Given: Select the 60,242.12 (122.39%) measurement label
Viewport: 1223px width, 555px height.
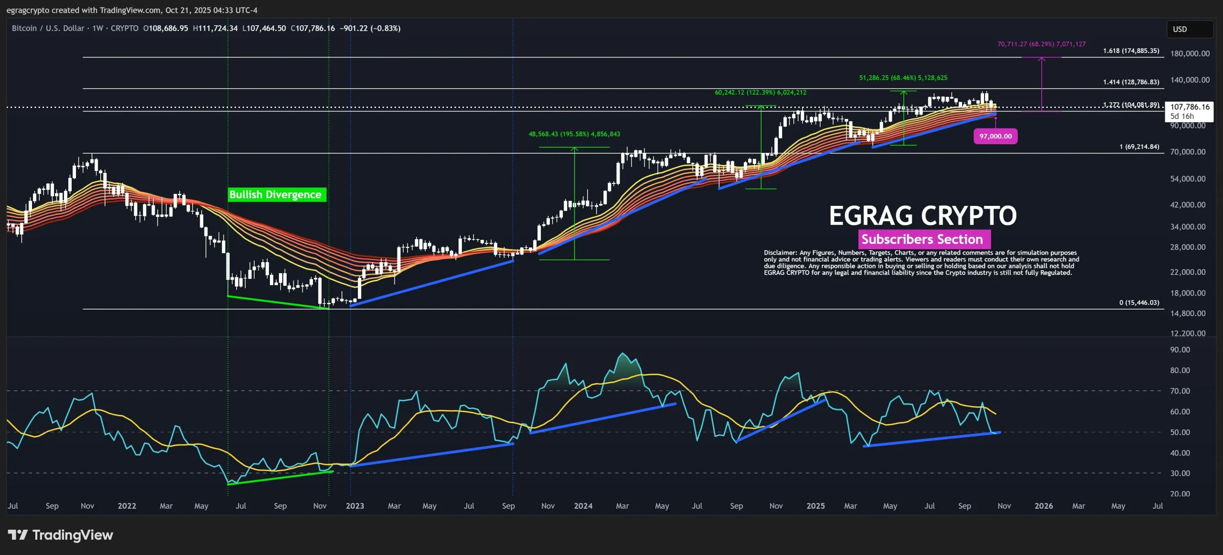Looking at the screenshot, I should click(x=760, y=93).
